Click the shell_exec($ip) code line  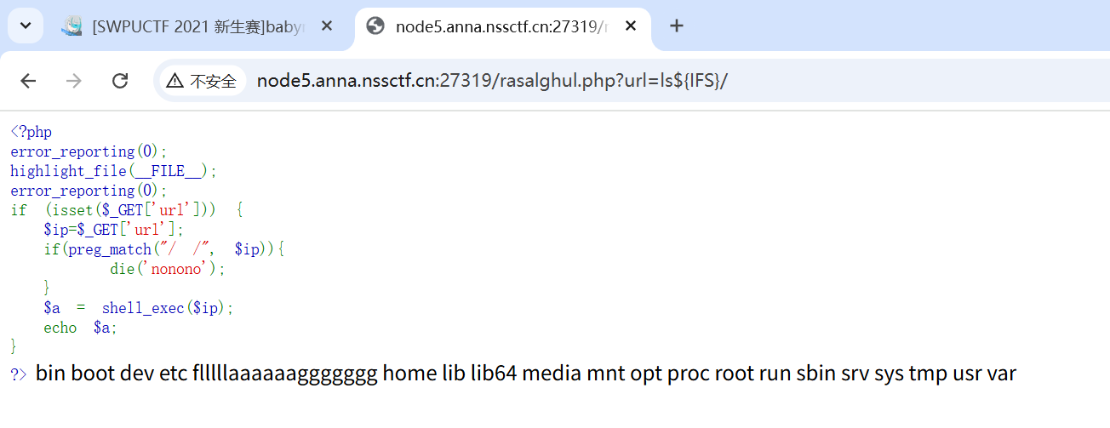pyautogui.click(x=139, y=308)
